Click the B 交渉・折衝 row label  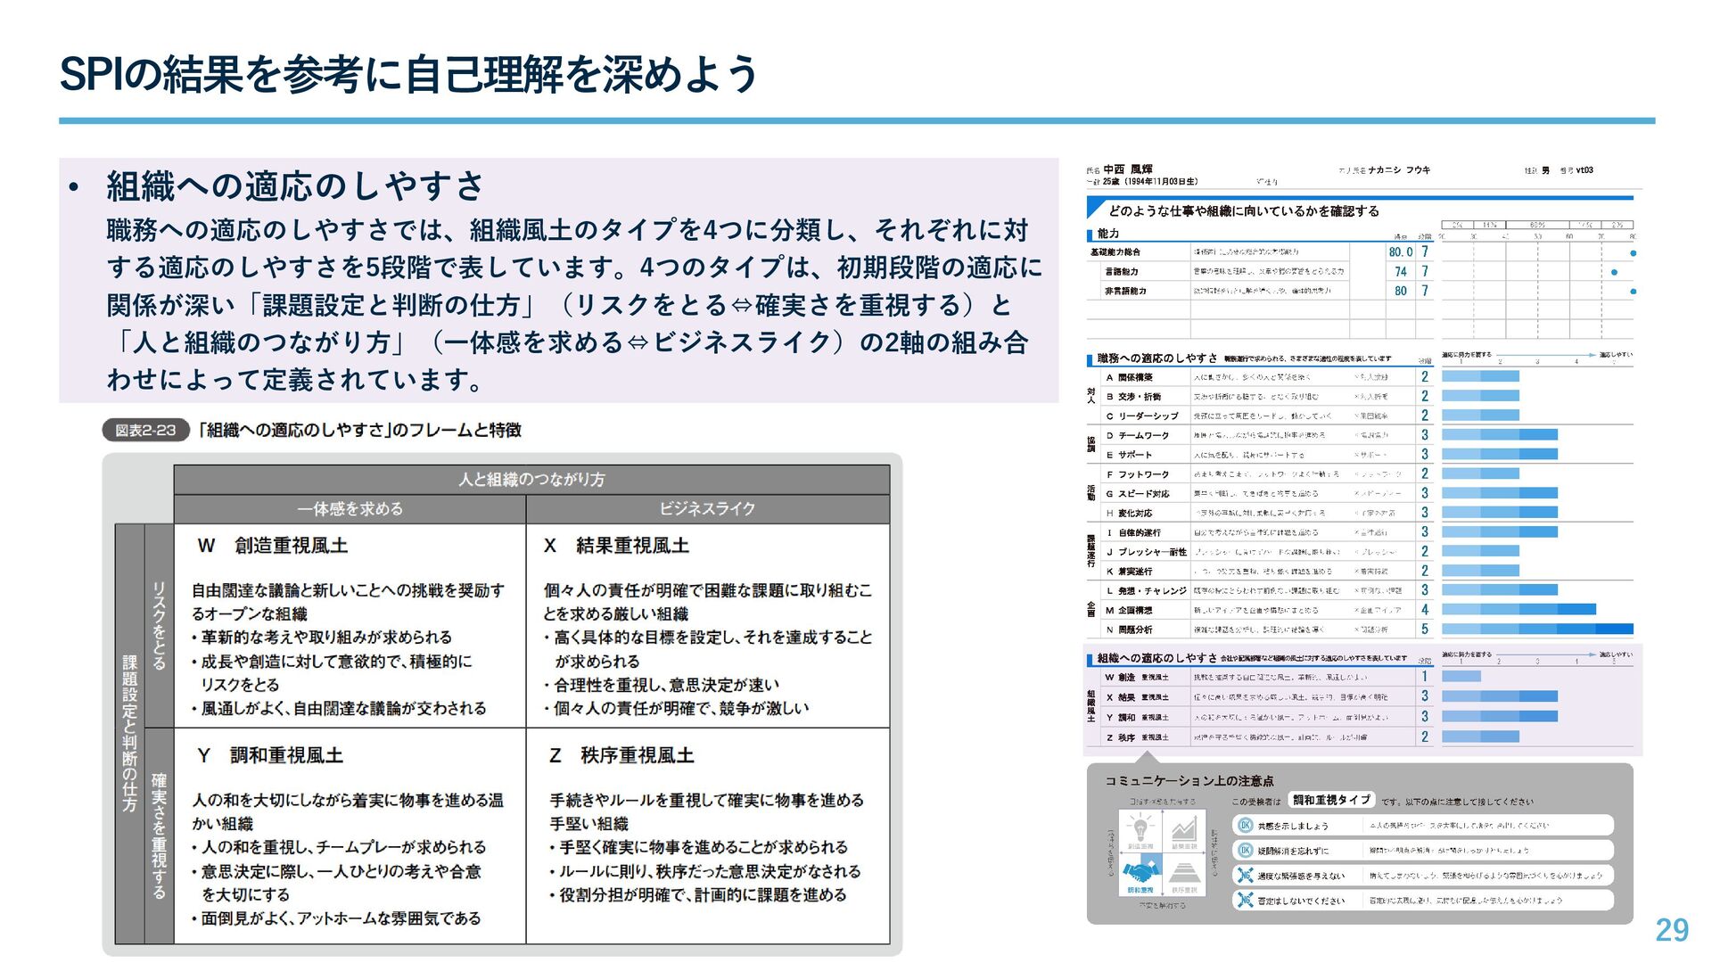1134,397
